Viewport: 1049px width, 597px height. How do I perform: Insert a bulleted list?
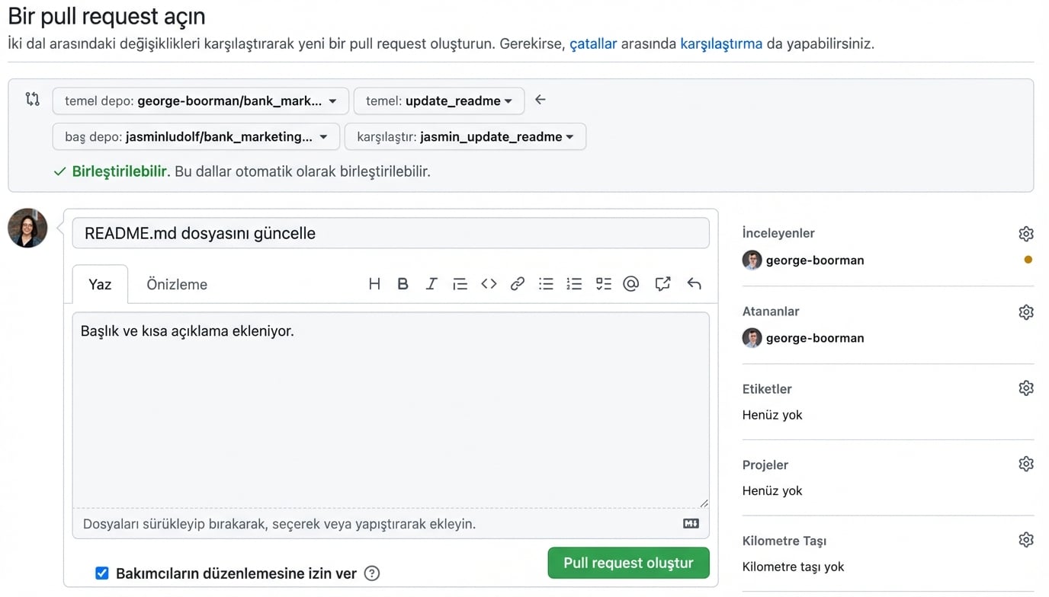546,283
